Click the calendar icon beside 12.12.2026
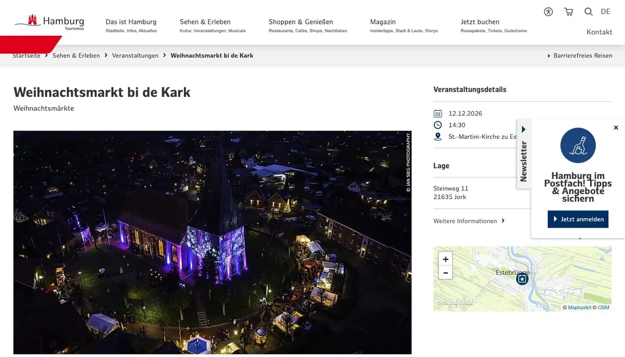Viewport: 625px width, 357px height. pyautogui.click(x=438, y=113)
